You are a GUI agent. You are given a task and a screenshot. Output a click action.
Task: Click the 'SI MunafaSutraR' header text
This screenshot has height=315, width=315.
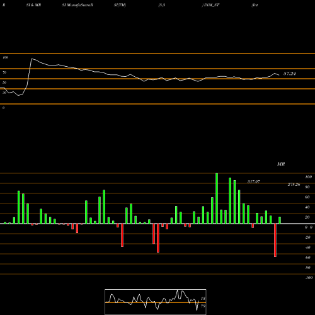(77, 5)
